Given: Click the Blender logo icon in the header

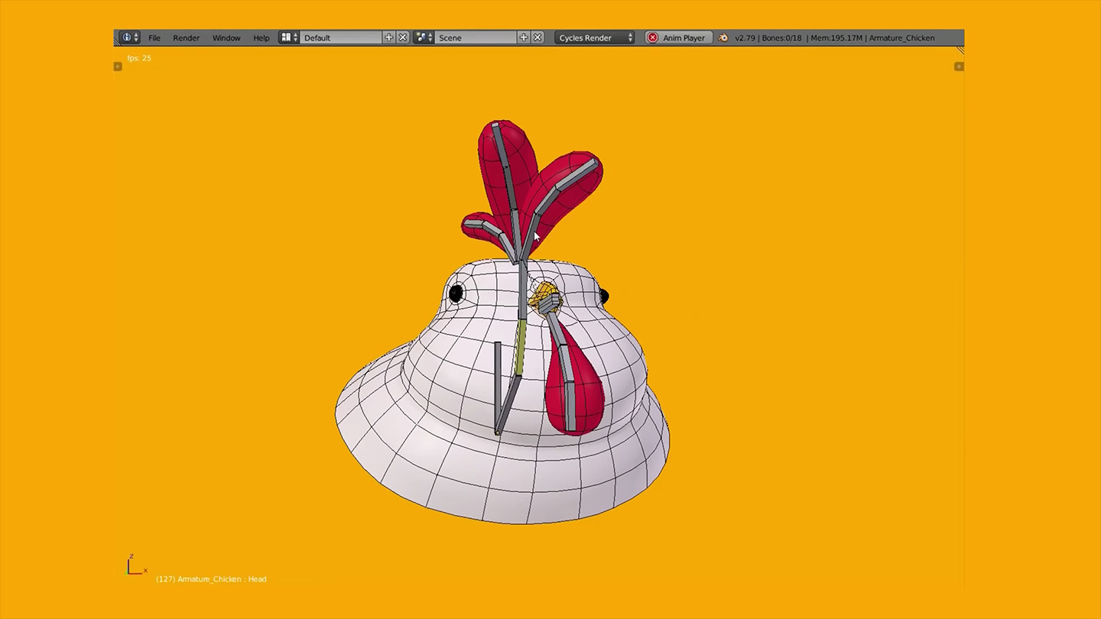Looking at the screenshot, I should point(723,37).
